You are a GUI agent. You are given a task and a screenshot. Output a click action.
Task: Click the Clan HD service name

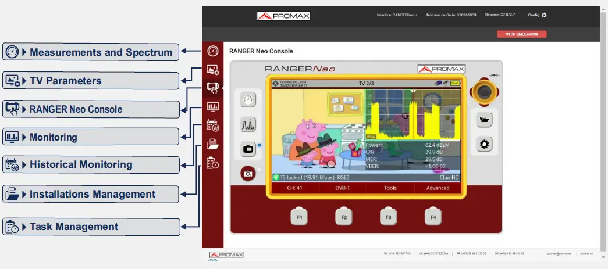[x=449, y=177]
